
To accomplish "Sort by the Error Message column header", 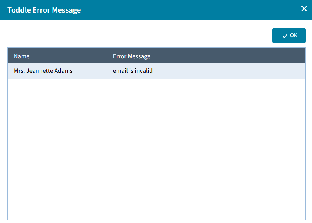I will click(206, 56).
